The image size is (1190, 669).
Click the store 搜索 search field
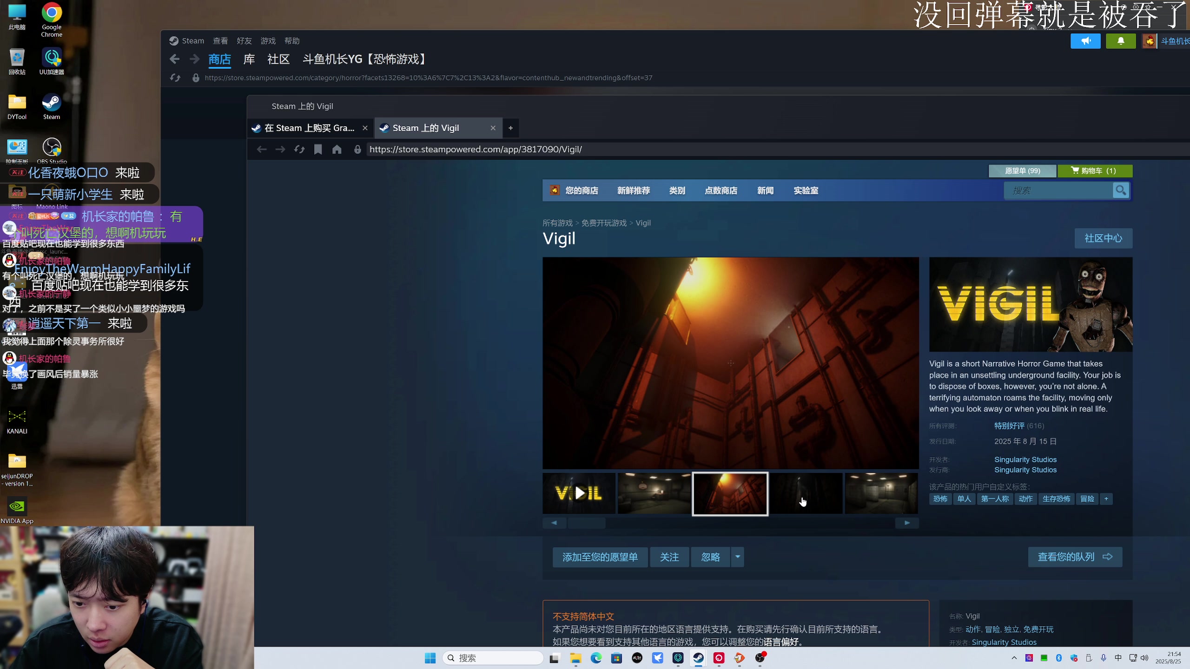point(1058,190)
